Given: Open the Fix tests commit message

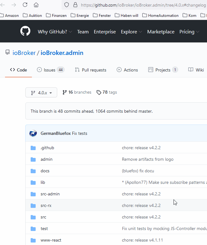Looking at the screenshot, I should click(79, 133).
